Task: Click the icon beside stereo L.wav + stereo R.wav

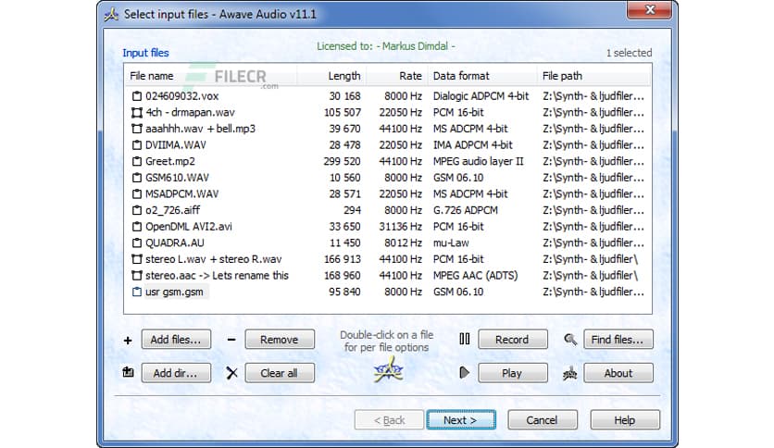Action: 137,259
